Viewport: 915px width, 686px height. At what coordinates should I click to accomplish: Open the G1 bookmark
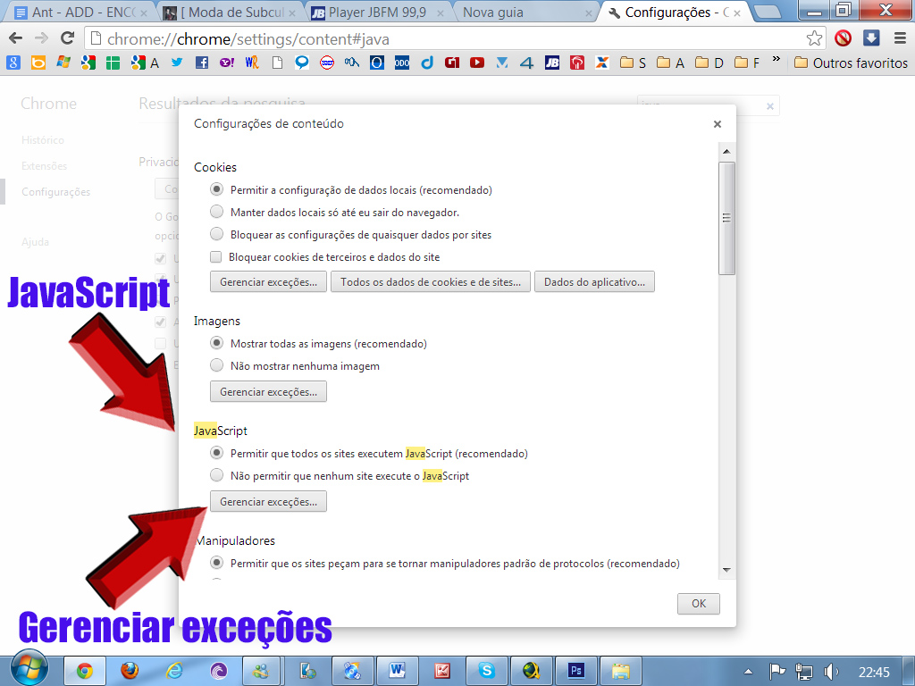coord(451,63)
